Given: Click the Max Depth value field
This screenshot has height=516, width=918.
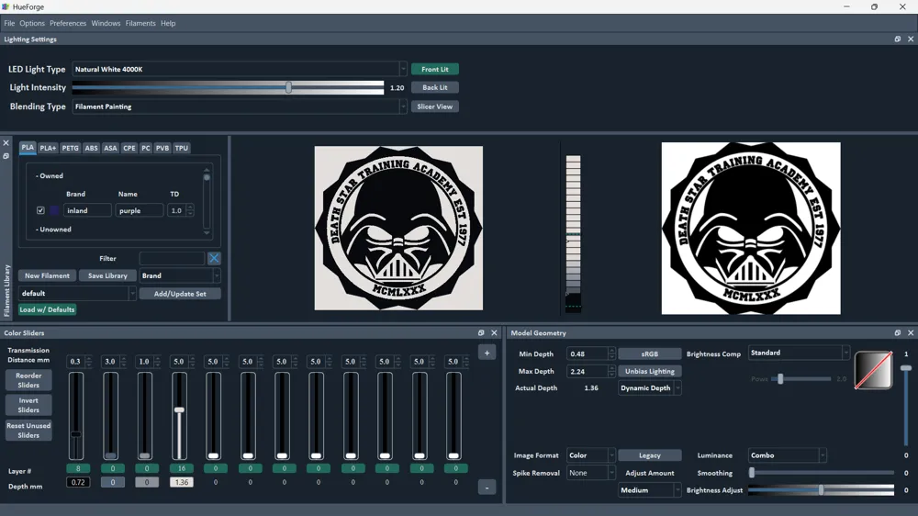Looking at the screenshot, I should click(588, 371).
